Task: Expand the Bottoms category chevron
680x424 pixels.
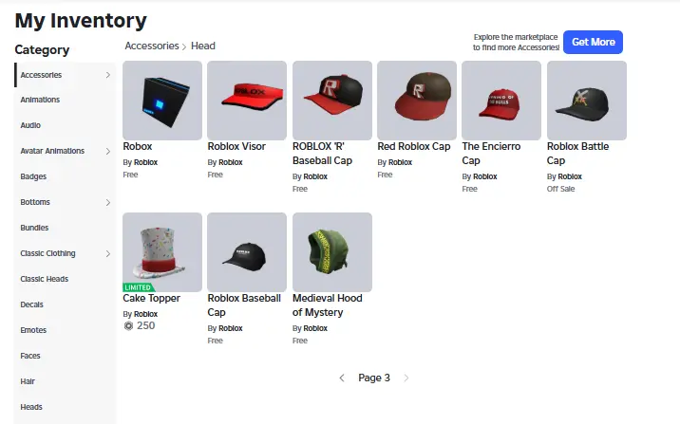Action: (x=108, y=202)
